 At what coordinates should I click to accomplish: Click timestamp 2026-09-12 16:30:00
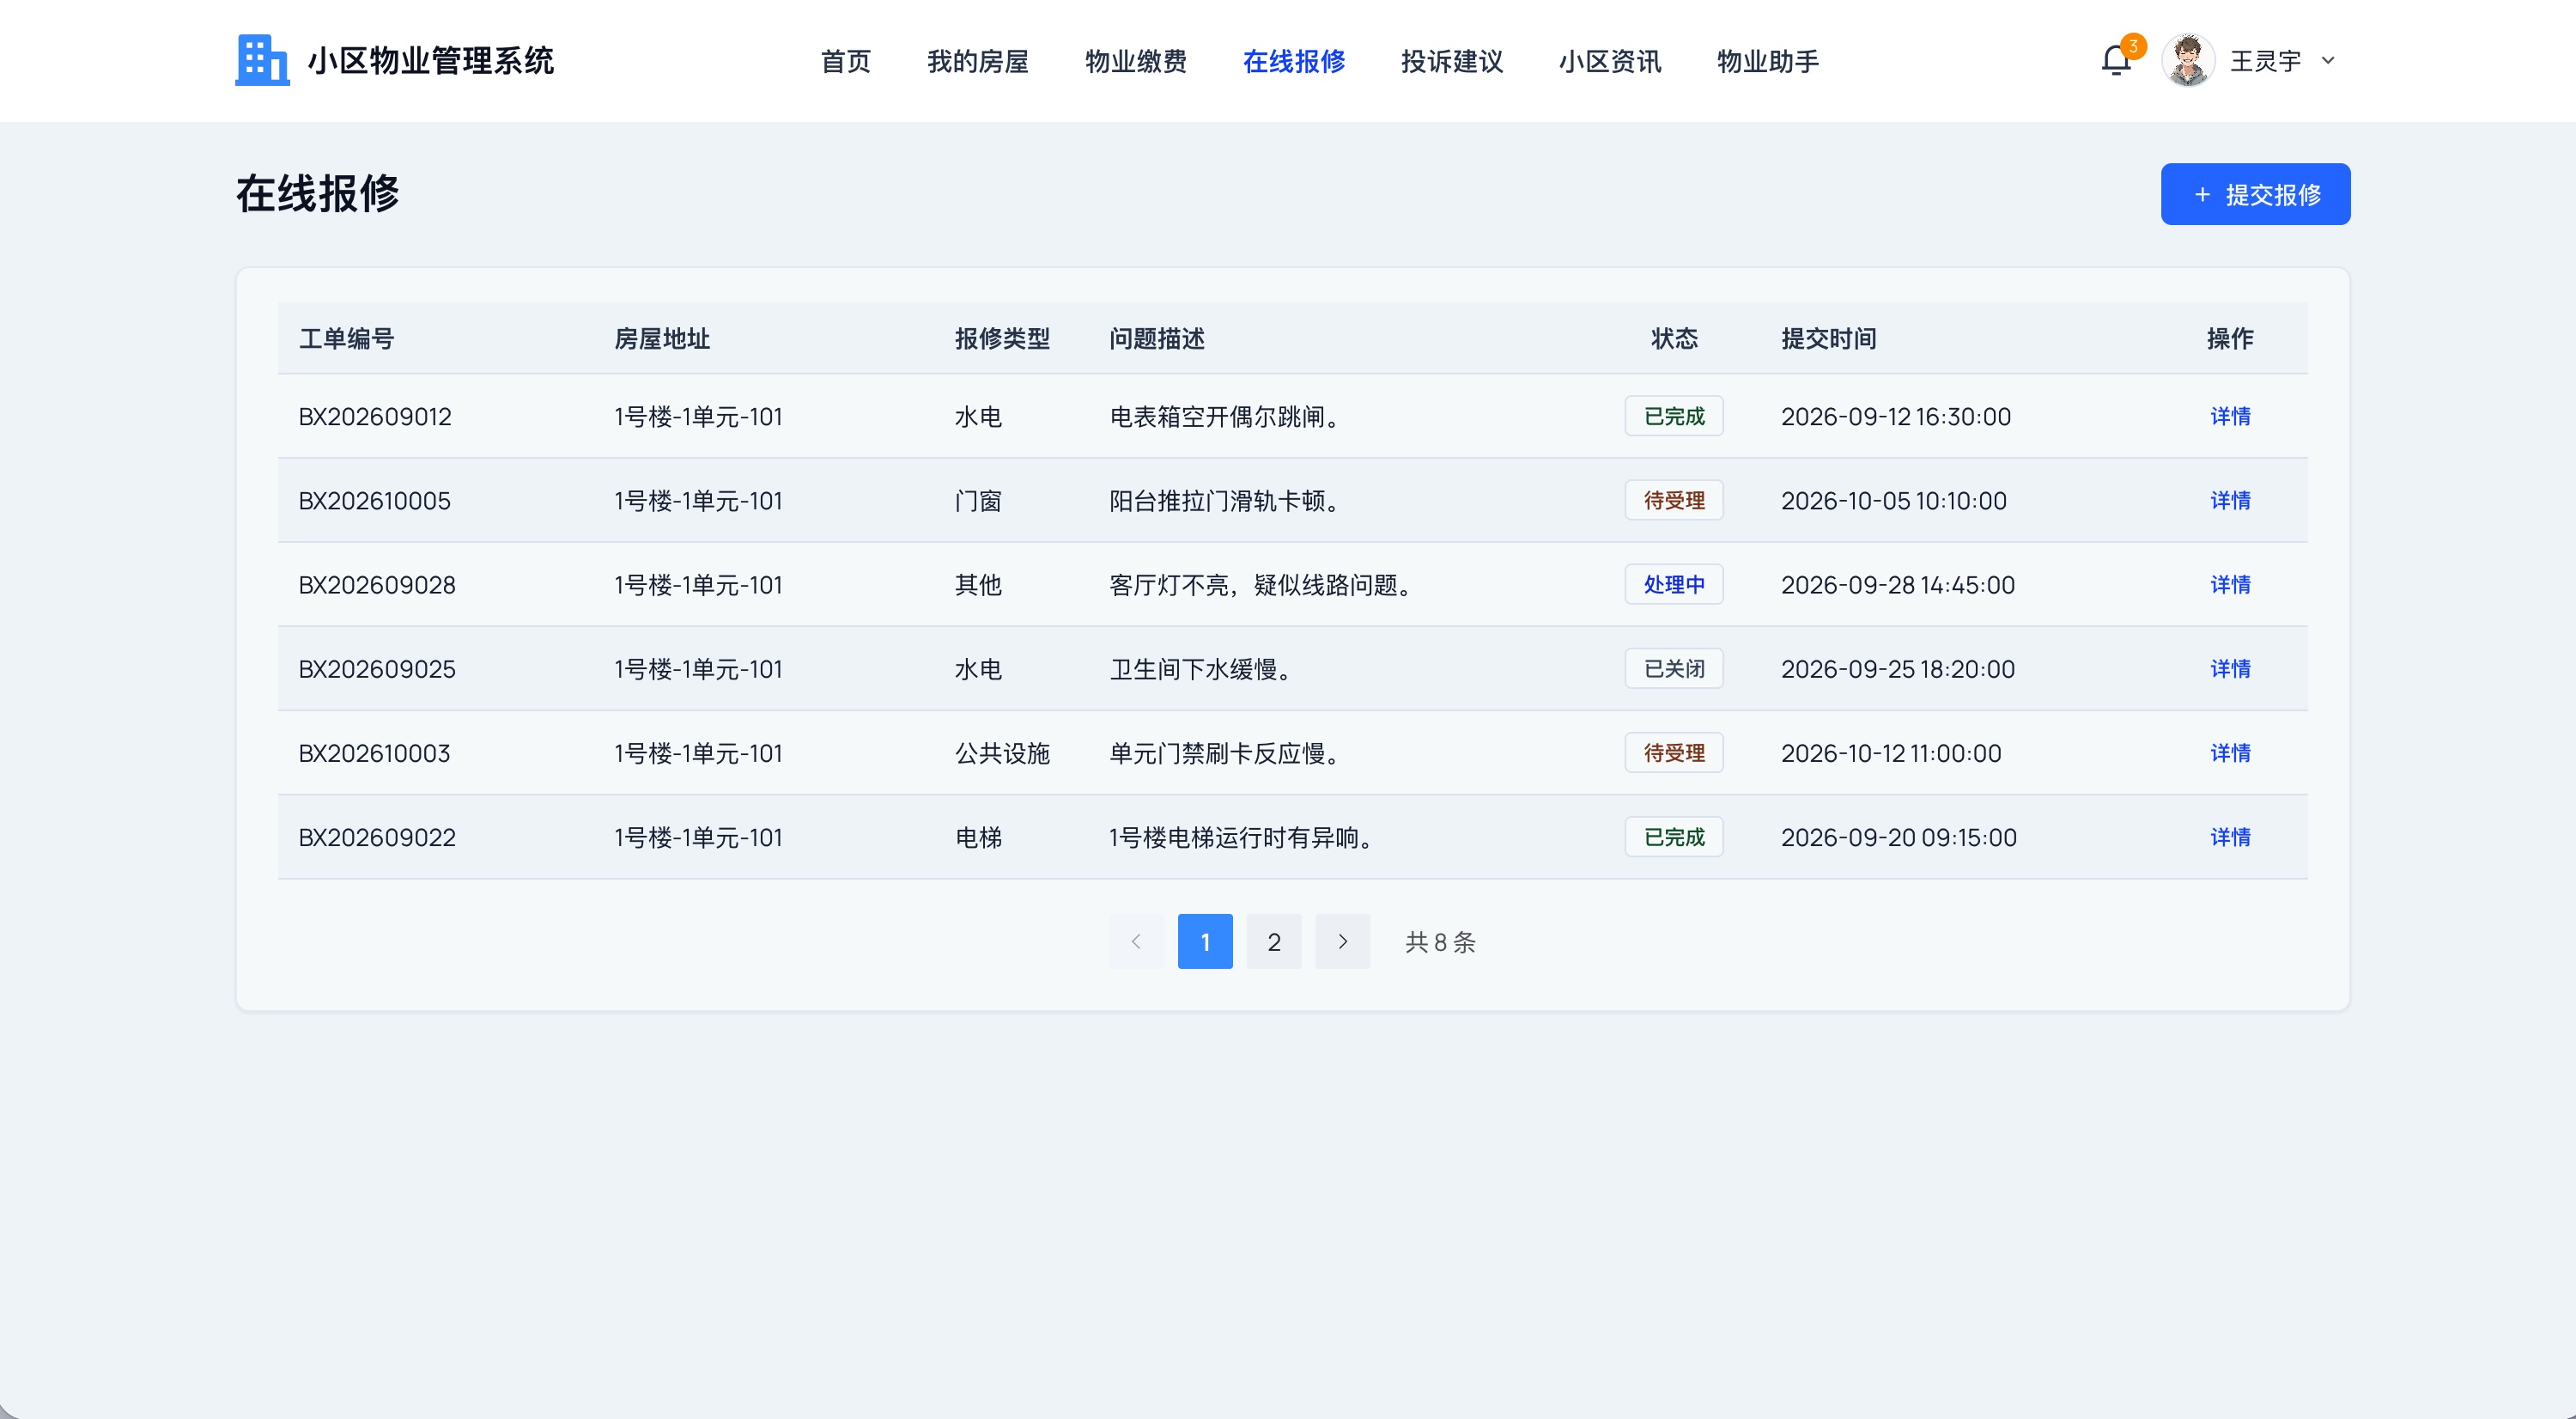(1895, 416)
